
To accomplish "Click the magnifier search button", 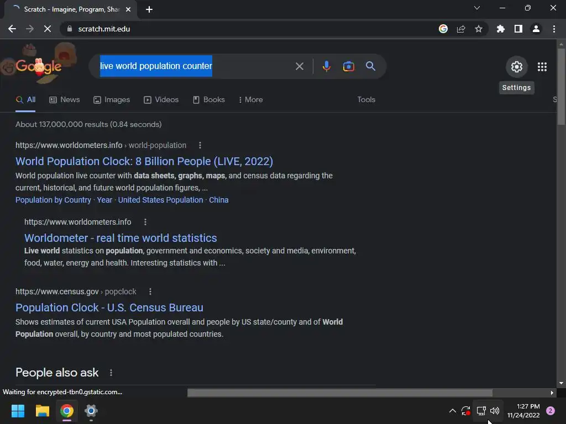I will tap(370, 66).
